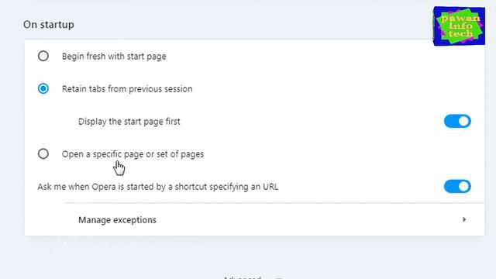This screenshot has width=496, height=279.
Task: Click the Advanced dropdown arrow at the bottom
Action: point(278,278)
